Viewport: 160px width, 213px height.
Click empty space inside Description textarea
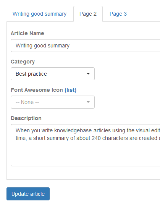pyautogui.click(x=86, y=153)
